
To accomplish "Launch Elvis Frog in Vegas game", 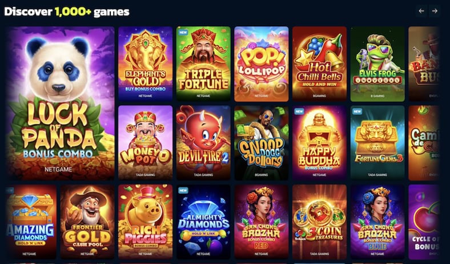I will pos(377,64).
